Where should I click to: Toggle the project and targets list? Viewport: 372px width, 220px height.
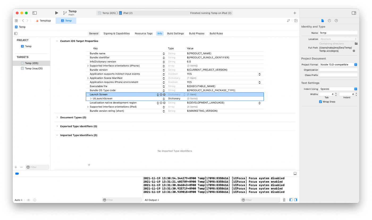click(16, 33)
